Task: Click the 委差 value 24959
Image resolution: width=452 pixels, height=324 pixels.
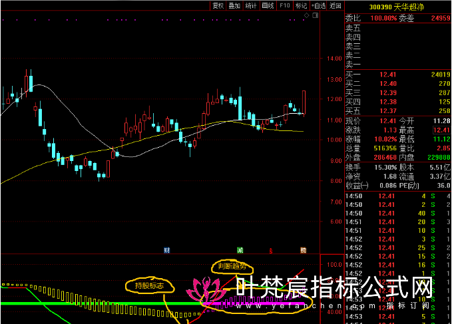Action: pyautogui.click(x=441, y=18)
